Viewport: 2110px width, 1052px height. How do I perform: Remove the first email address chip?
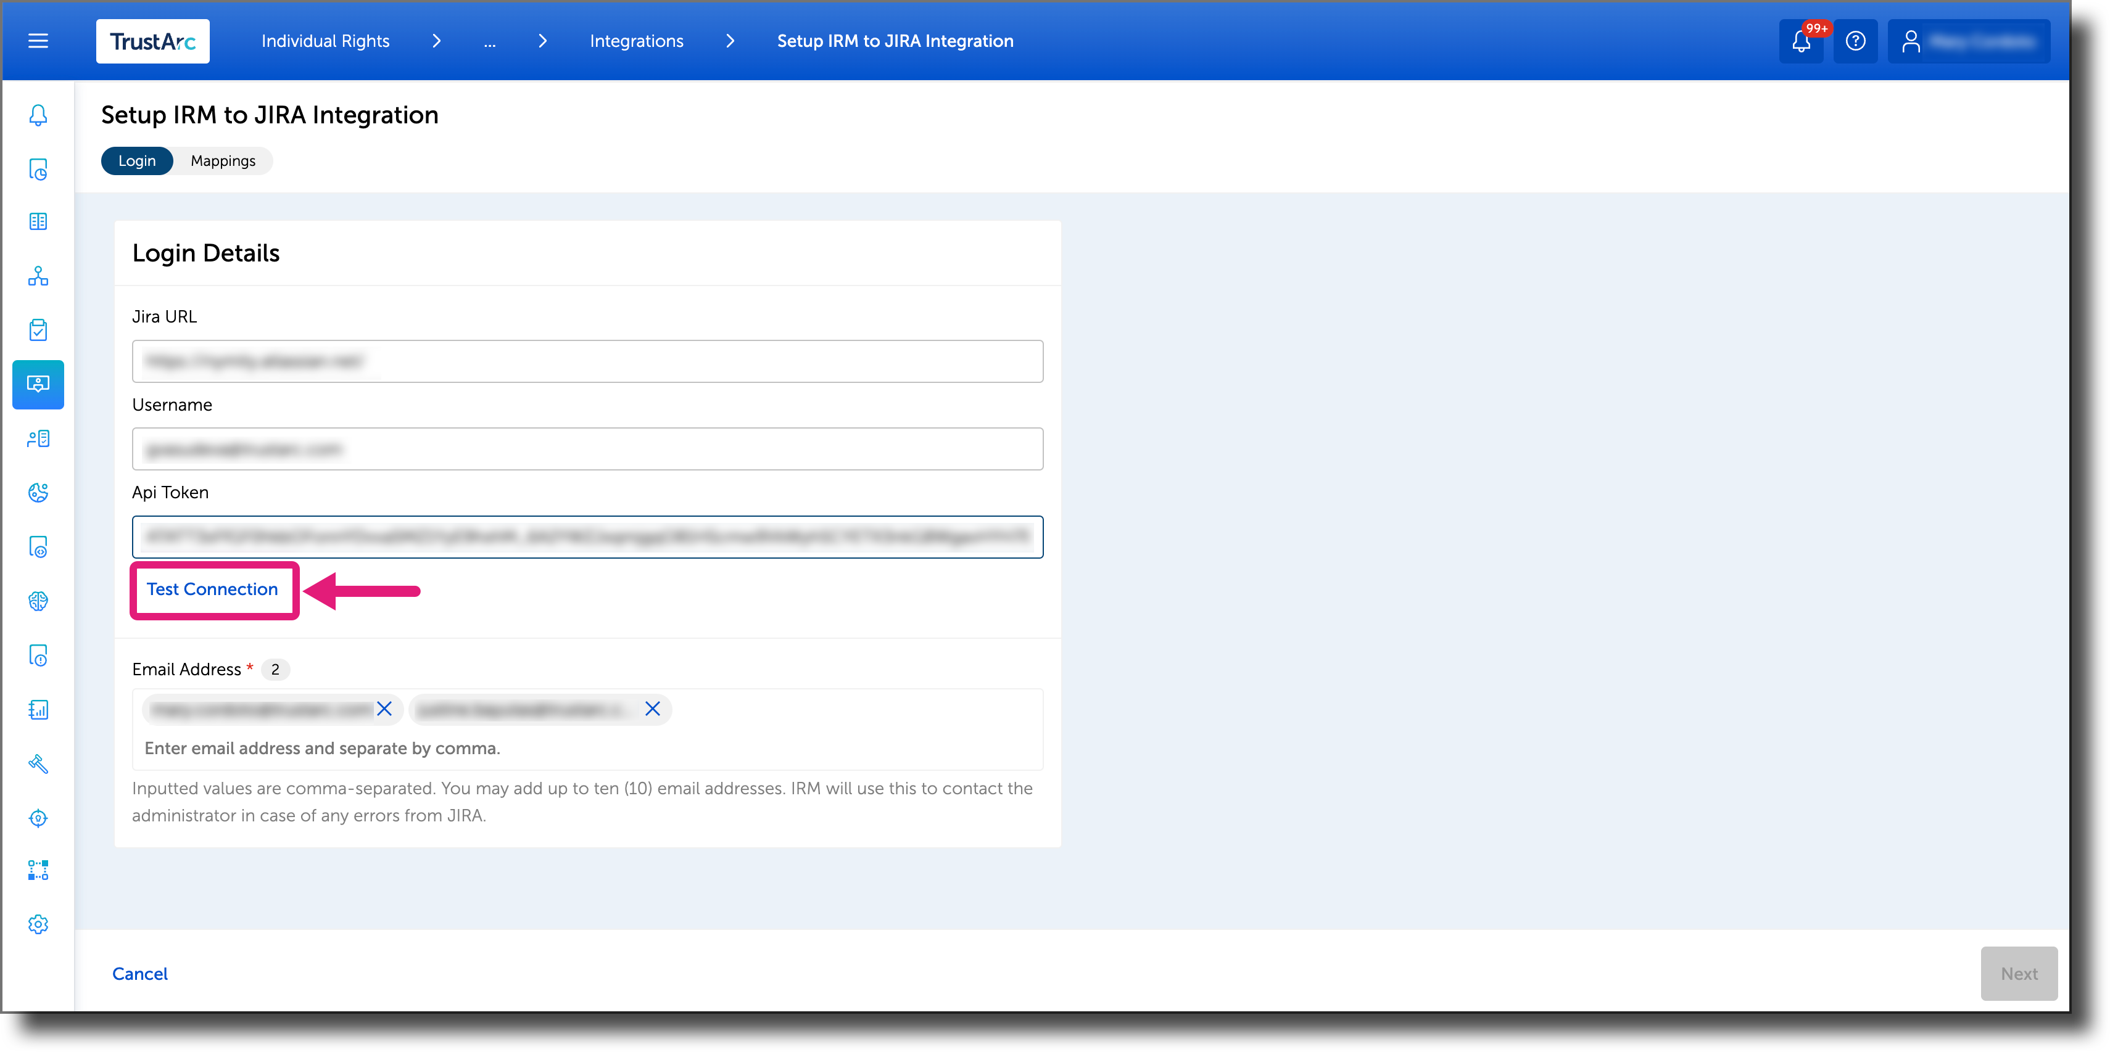click(x=384, y=709)
